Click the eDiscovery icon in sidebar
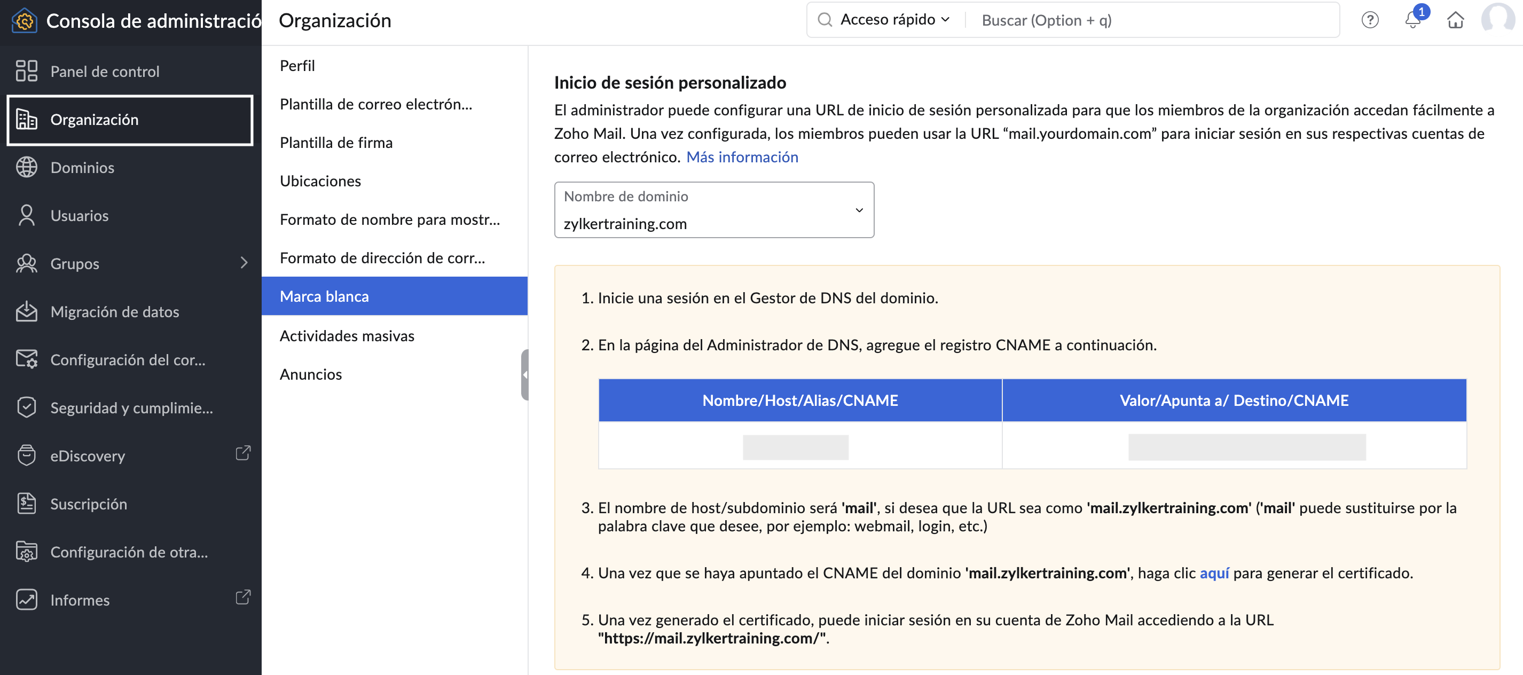 click(27, 456)
